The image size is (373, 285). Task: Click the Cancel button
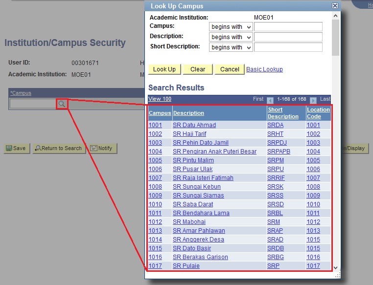pos(230,69)
